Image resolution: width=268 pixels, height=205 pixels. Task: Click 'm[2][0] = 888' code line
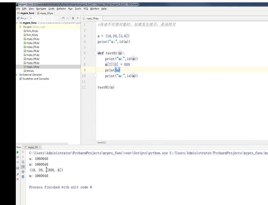point(117,65)
